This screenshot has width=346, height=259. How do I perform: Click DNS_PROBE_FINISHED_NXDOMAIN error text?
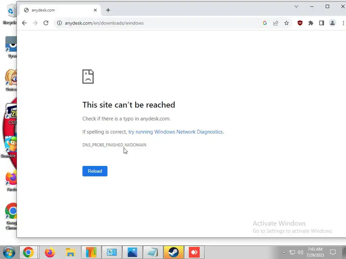click(114, 145)
